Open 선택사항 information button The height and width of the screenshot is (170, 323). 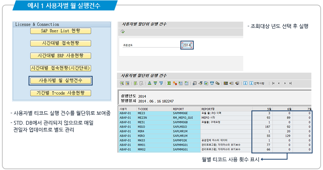pyautogui.click(x=257, y=83)
